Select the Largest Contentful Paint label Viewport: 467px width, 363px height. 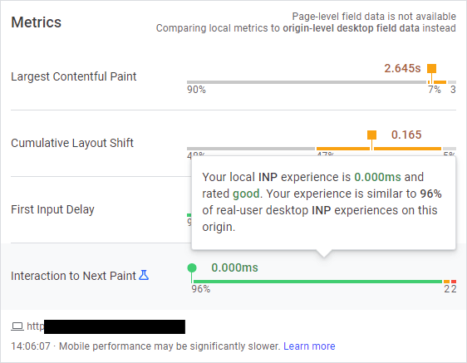(74, 76)
